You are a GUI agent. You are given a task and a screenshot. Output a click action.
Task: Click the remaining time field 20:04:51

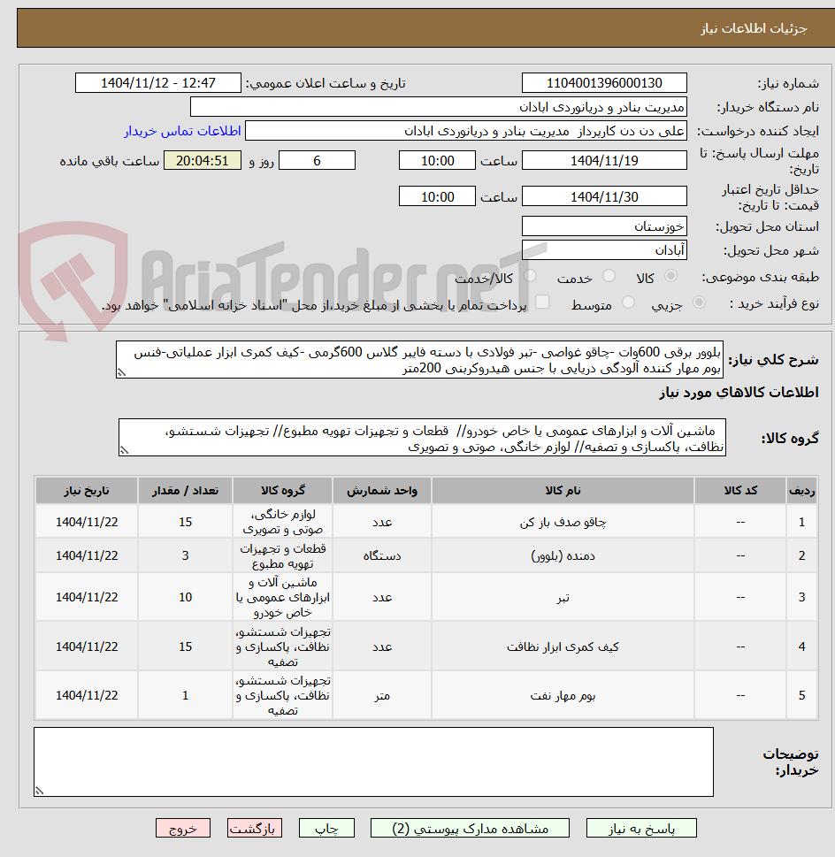point(203,160)
